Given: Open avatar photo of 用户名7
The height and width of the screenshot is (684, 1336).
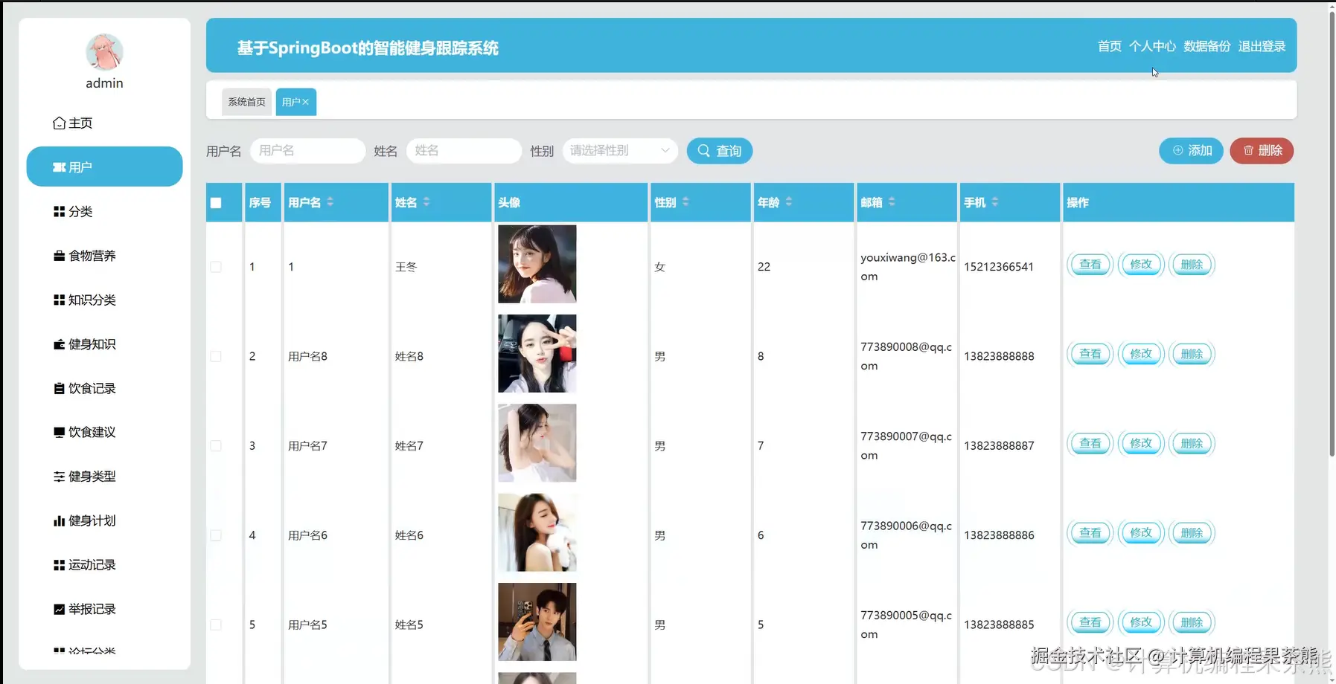Looking at the screenshot, I should click(x=537, y=443).
